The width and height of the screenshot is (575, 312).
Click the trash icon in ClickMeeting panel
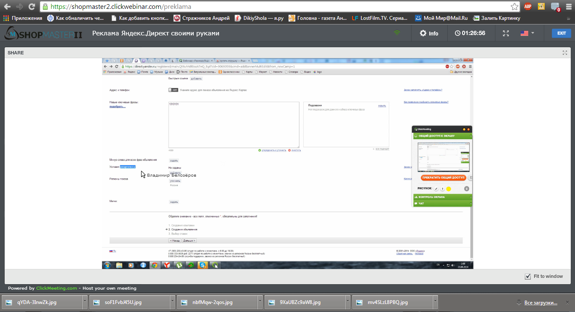pyautogui.click(x=467, y=189)
